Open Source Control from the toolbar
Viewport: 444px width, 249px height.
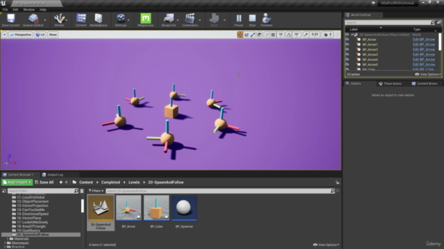point(33,20)
